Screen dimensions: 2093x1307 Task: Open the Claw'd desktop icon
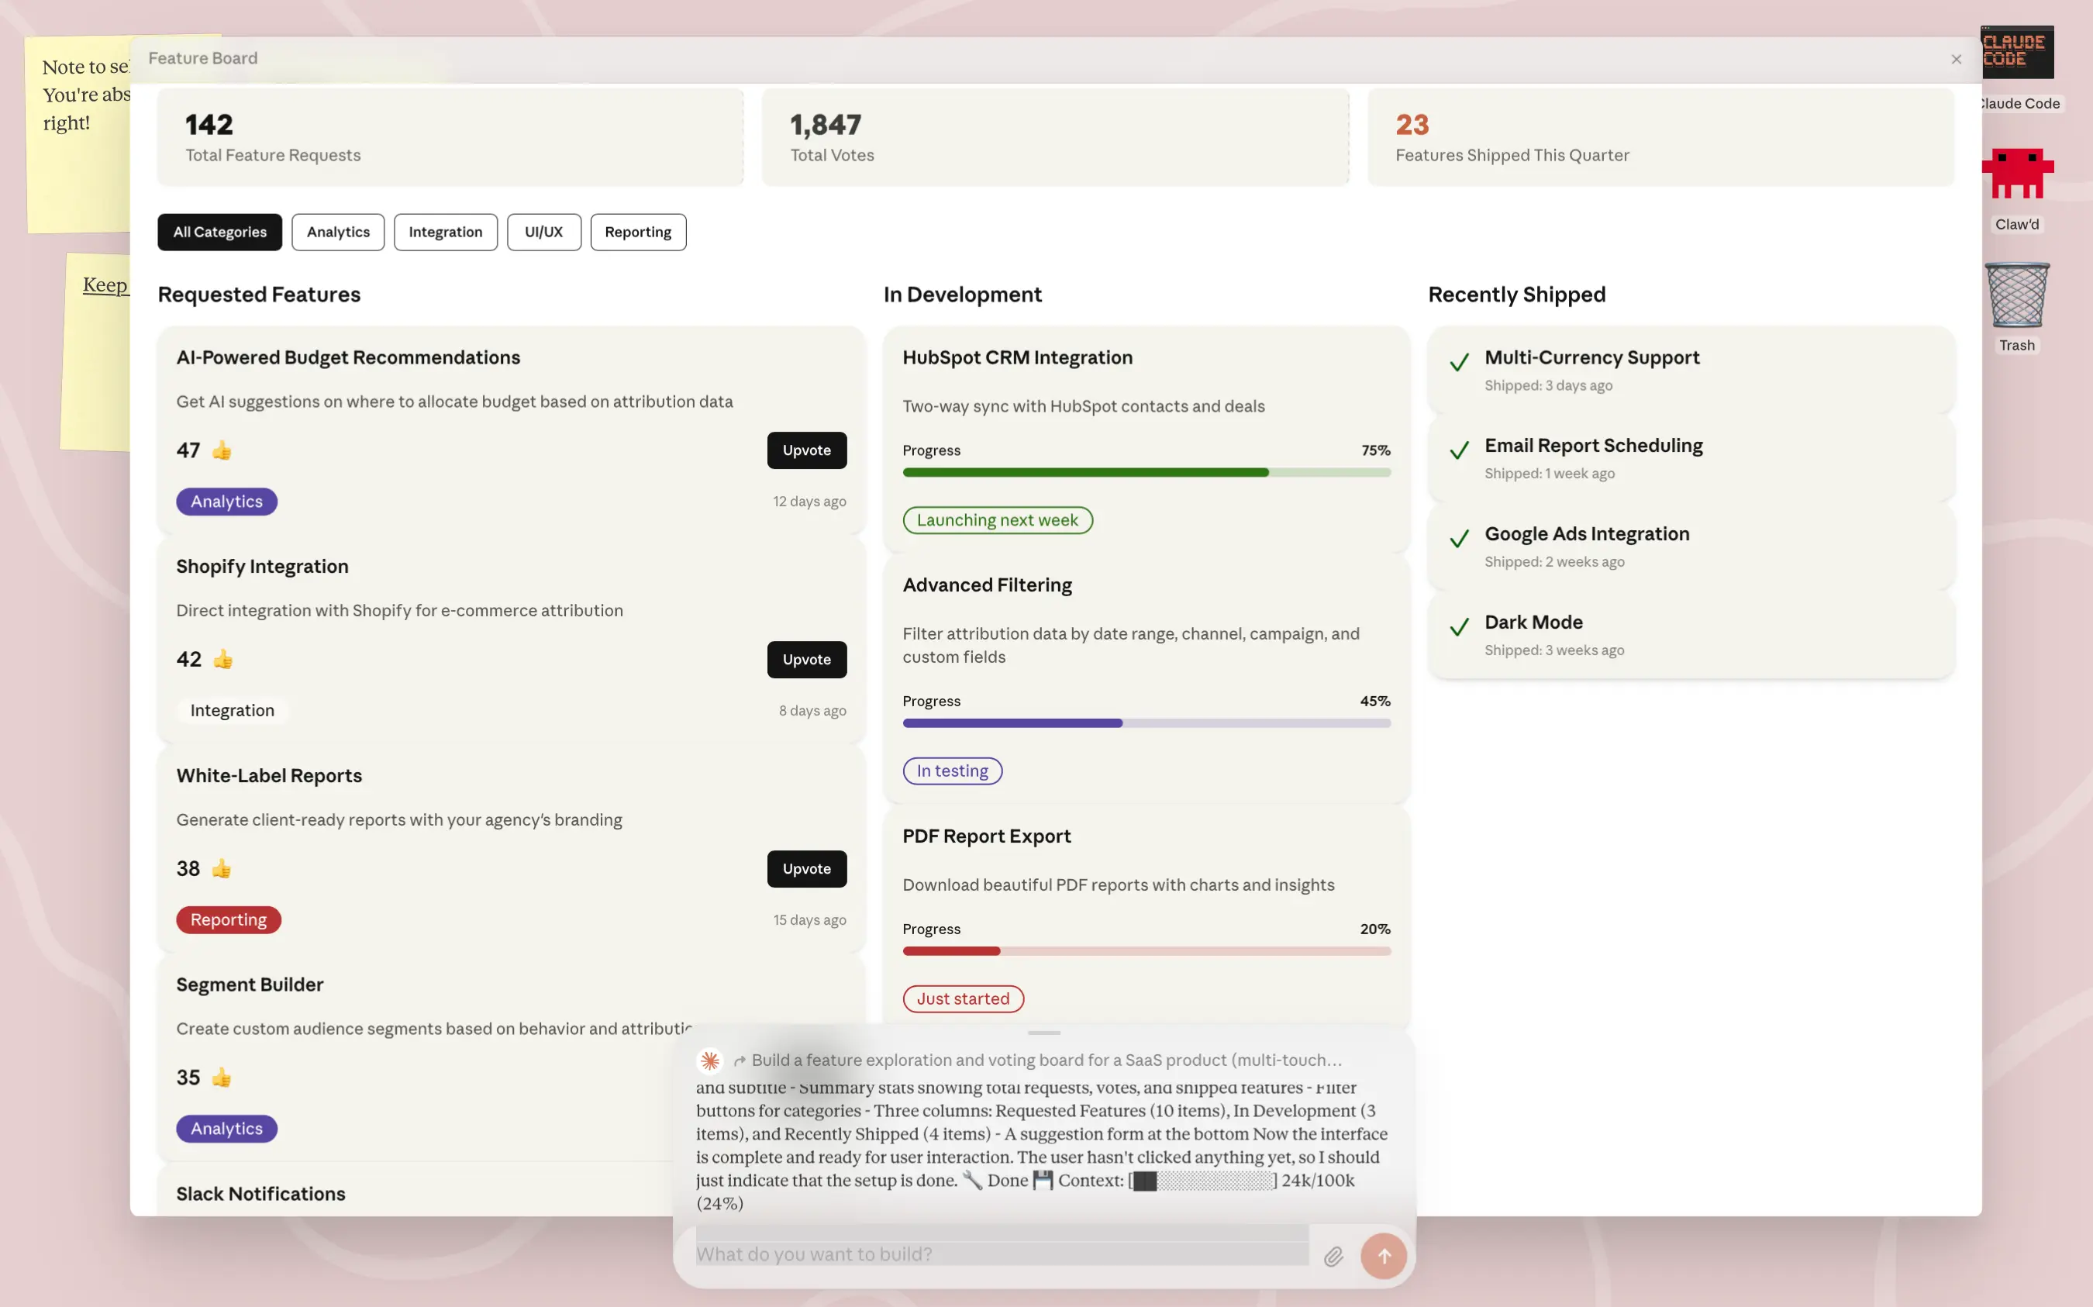2016,174
